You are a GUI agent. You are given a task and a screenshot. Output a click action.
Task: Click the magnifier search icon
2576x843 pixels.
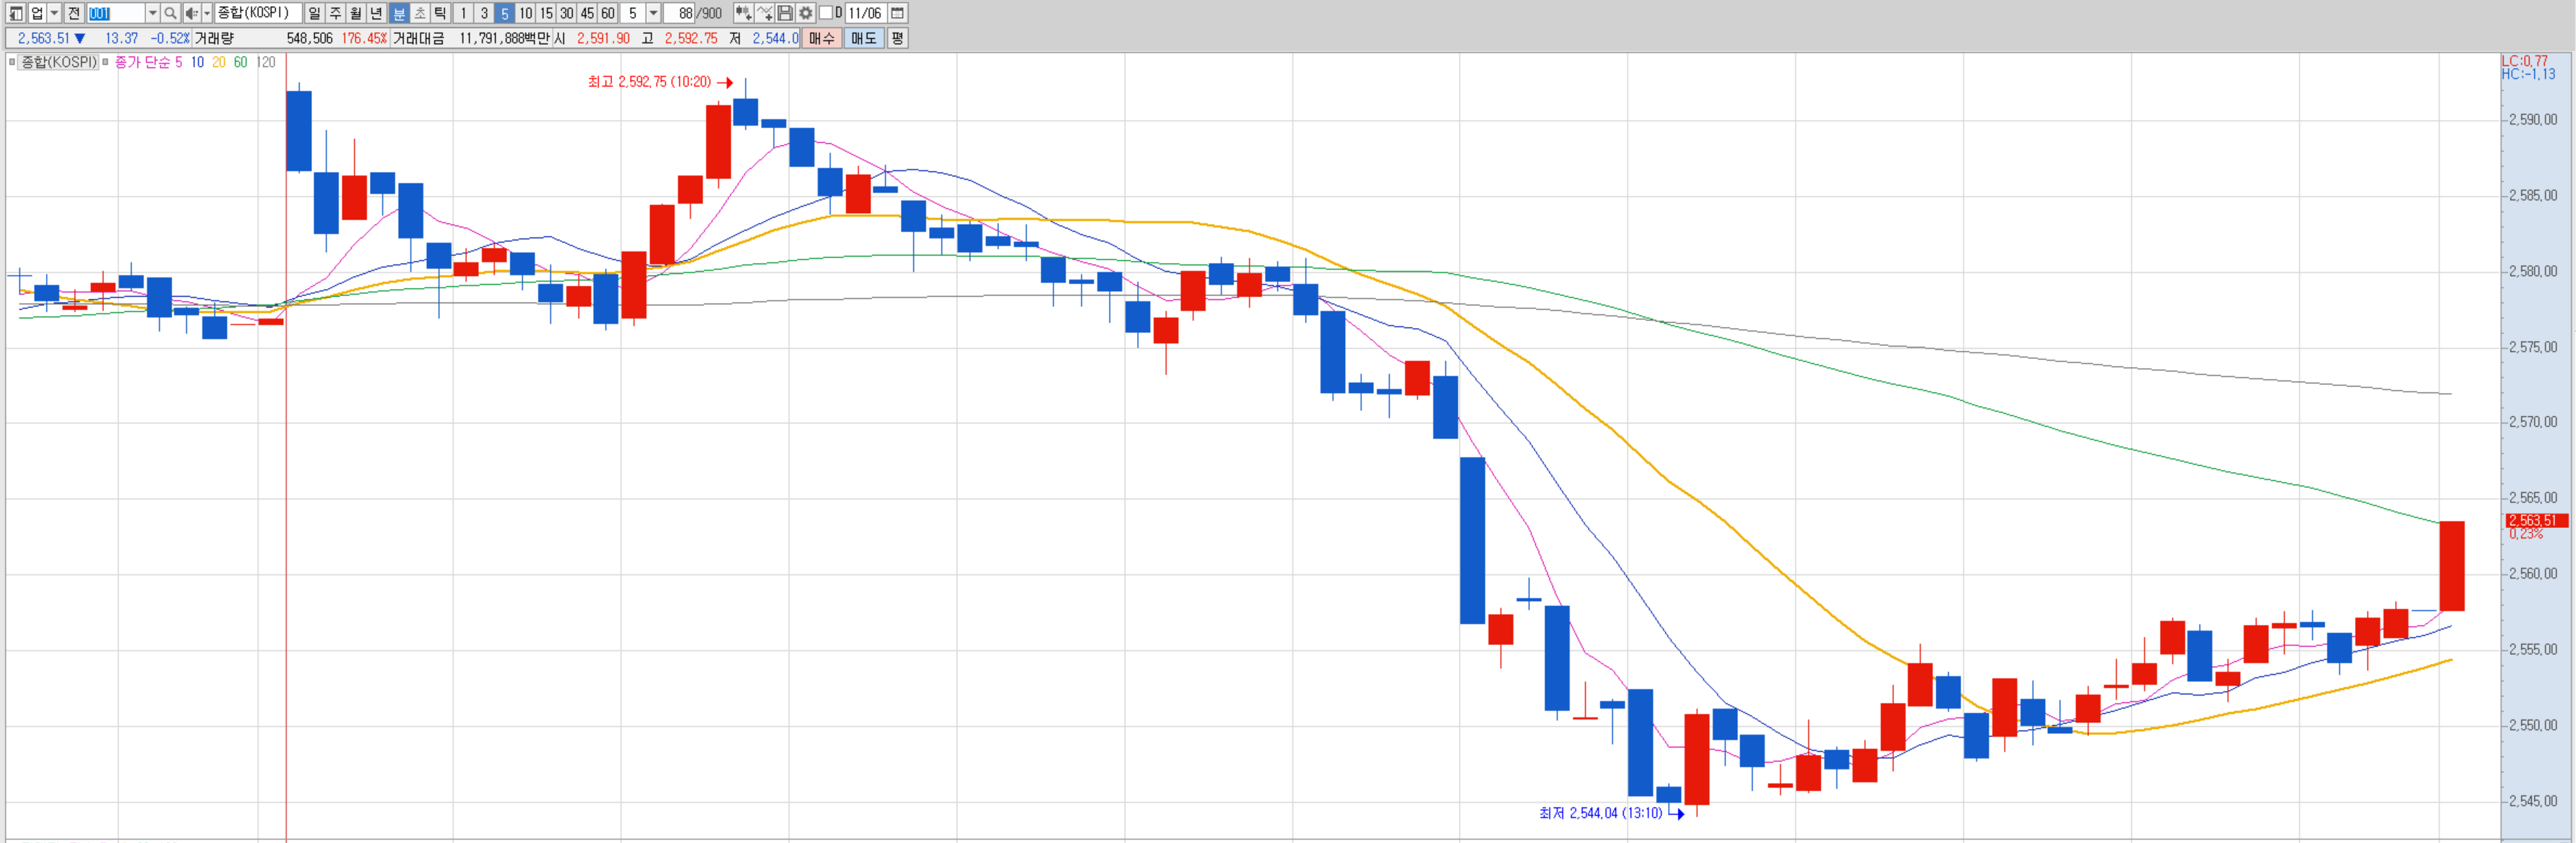(170, 13)
